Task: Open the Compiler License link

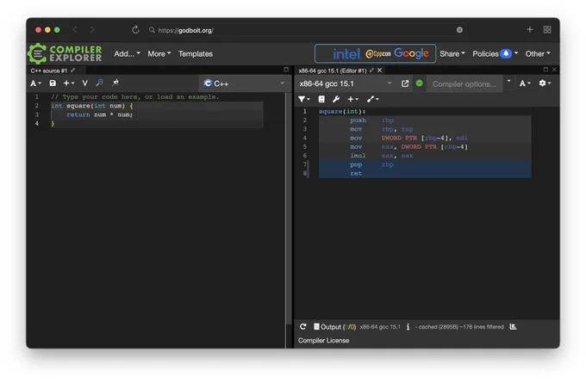Action: tap(324, 341)
